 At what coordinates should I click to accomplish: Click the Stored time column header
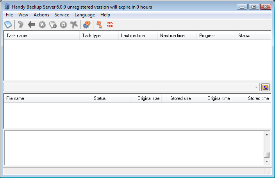pyautogui.click(x=252, y=98)
